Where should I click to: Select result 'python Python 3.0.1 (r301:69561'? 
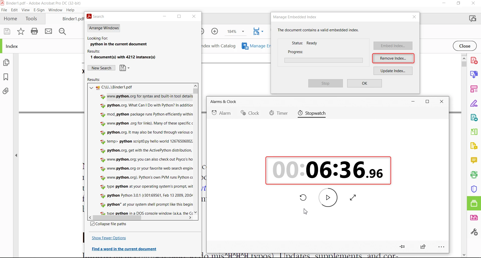[147, 196]
